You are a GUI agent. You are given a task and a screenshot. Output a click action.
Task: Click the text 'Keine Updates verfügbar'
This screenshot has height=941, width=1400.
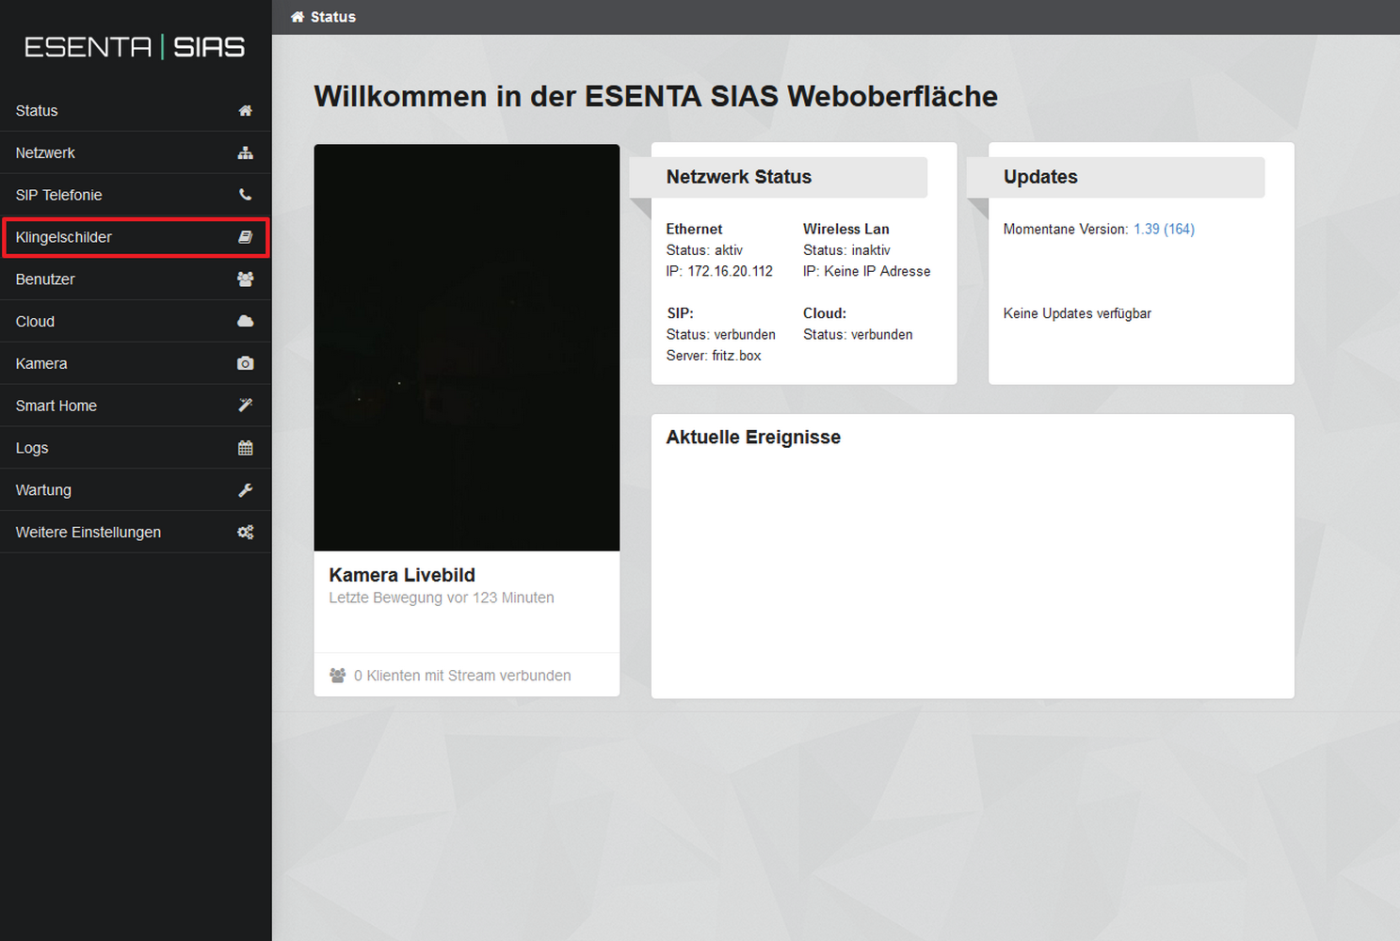pyautogui.click(x=1077, y=313)
